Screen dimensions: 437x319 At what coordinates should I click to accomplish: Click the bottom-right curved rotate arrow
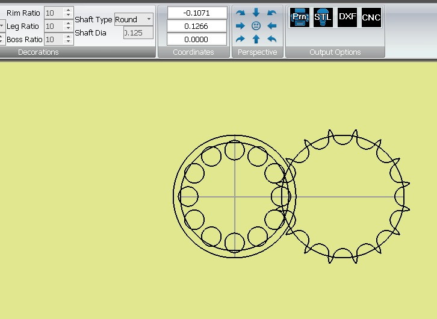(x=271, y=39)
